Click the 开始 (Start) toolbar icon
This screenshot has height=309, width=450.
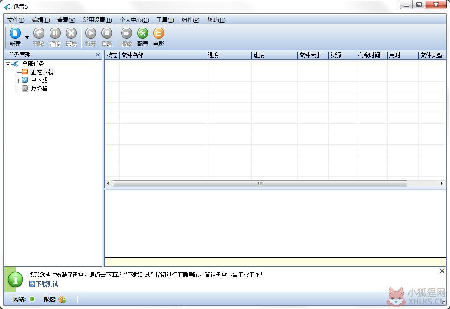coord(39,33)
